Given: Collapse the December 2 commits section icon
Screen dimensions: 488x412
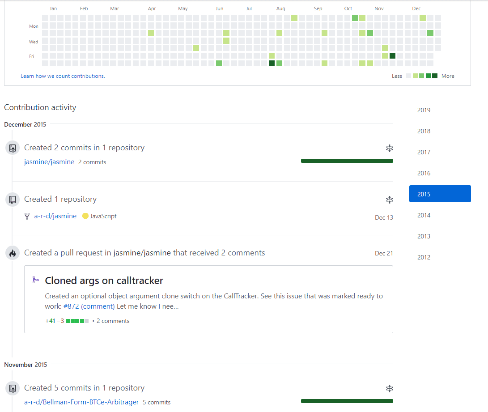Looking at the screenshot, I should 389,148.
